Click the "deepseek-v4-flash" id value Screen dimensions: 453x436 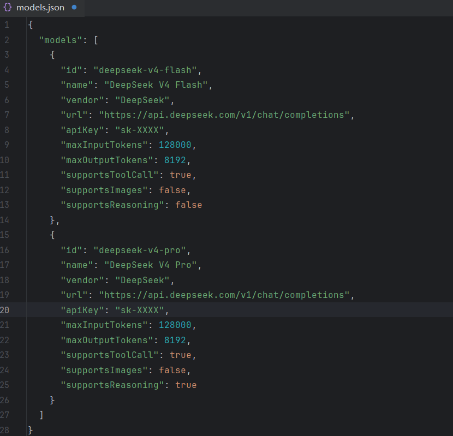coord(145,70)
